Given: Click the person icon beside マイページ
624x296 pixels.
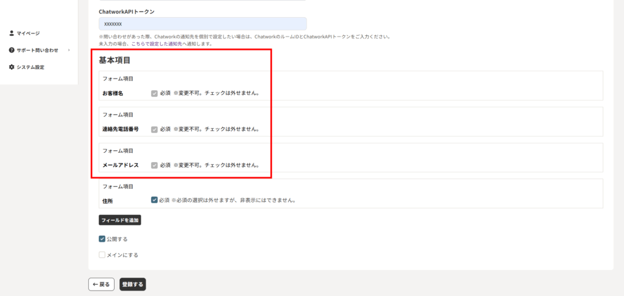Looking at the screenshot, I should click(12, 33).
